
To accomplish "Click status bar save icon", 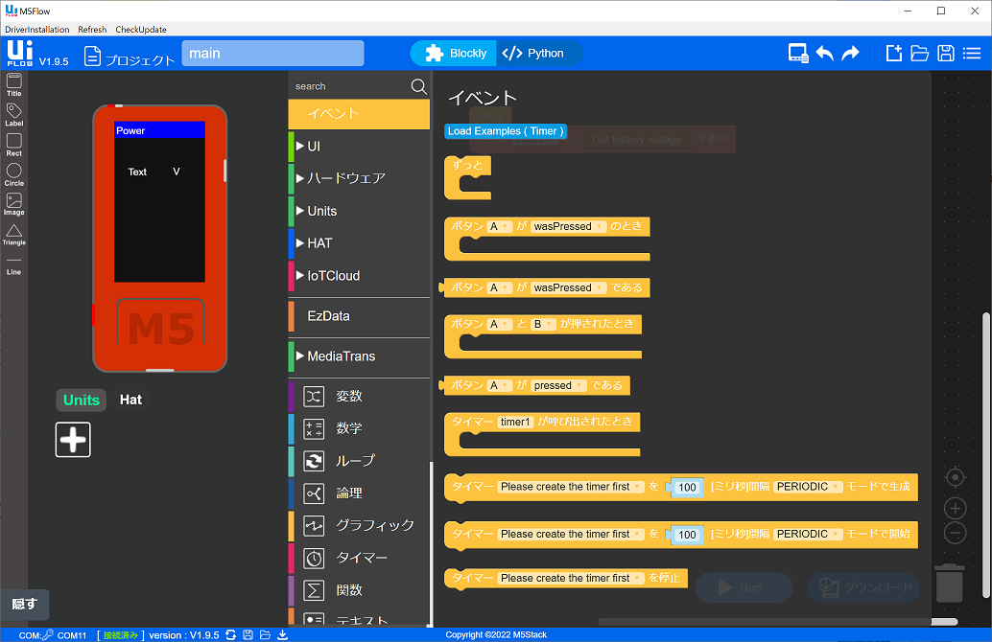I will pyautogui.click(x=248, y=635).
